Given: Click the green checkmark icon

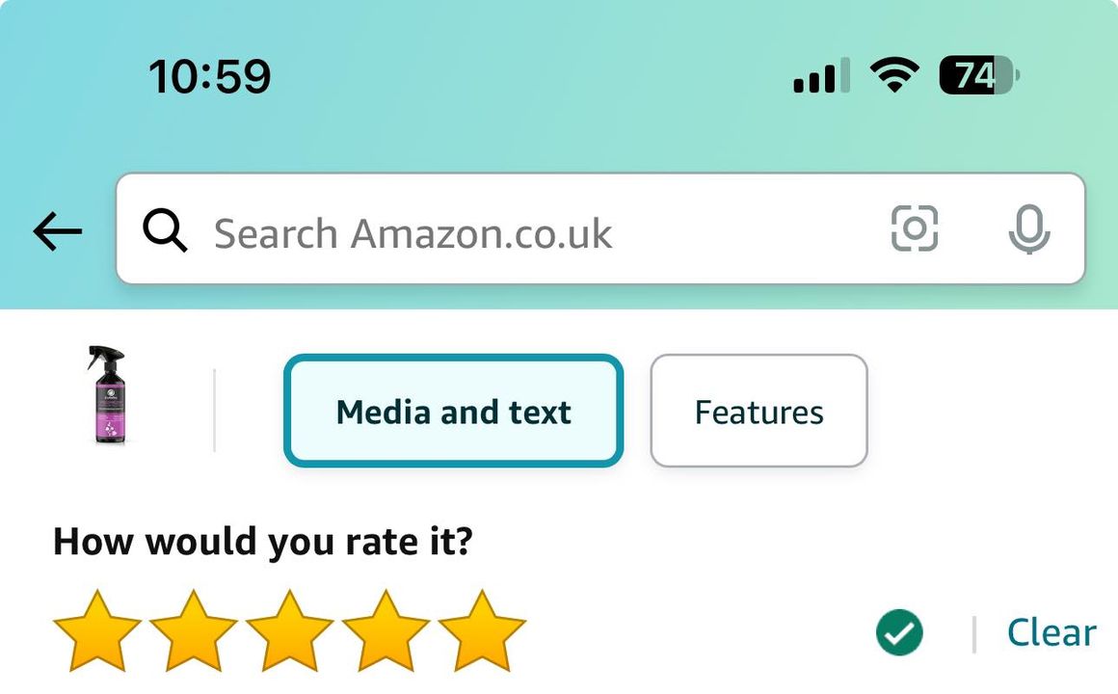Looking at the screenshot, I should [x=899, y=632].
